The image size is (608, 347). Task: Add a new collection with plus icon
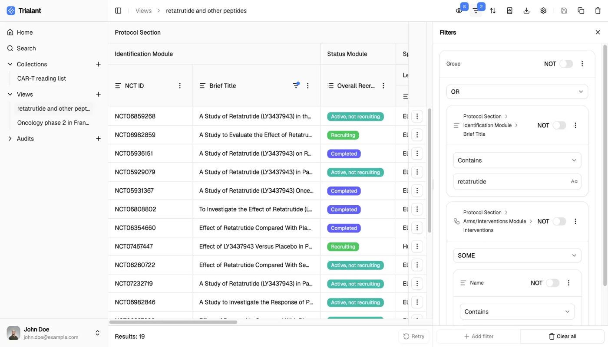click(98, 64)
